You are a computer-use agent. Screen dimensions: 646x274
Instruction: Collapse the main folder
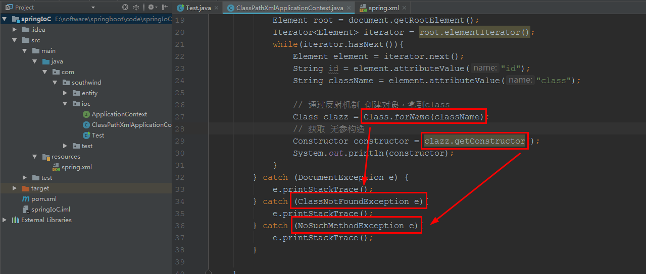coord(25,51)
